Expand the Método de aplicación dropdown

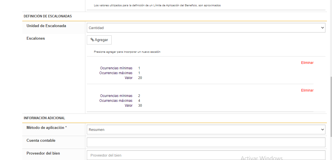(x=206, y=130)
